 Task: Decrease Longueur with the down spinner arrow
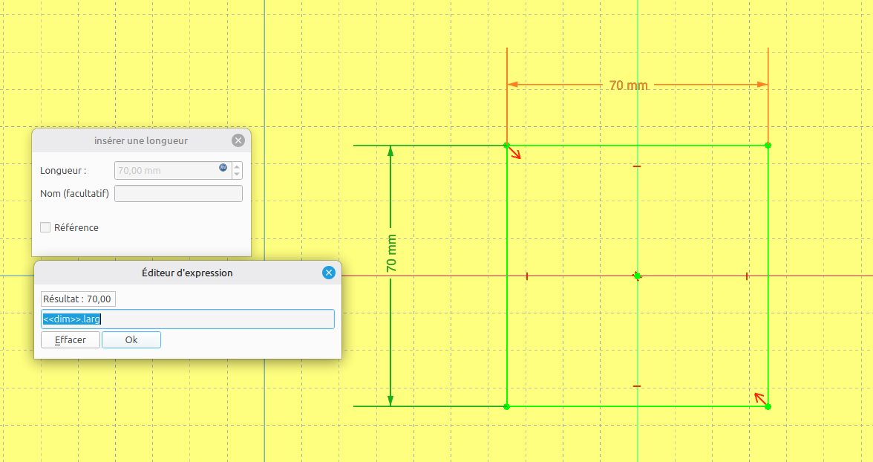coord(237,175)
